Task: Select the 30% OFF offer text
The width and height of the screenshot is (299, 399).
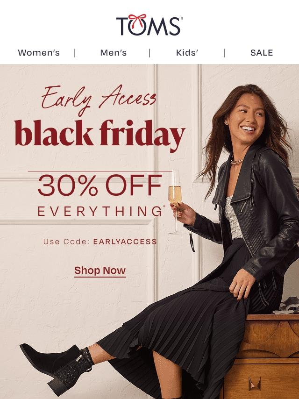Action: pyautogui.click(x=100, y=185)
